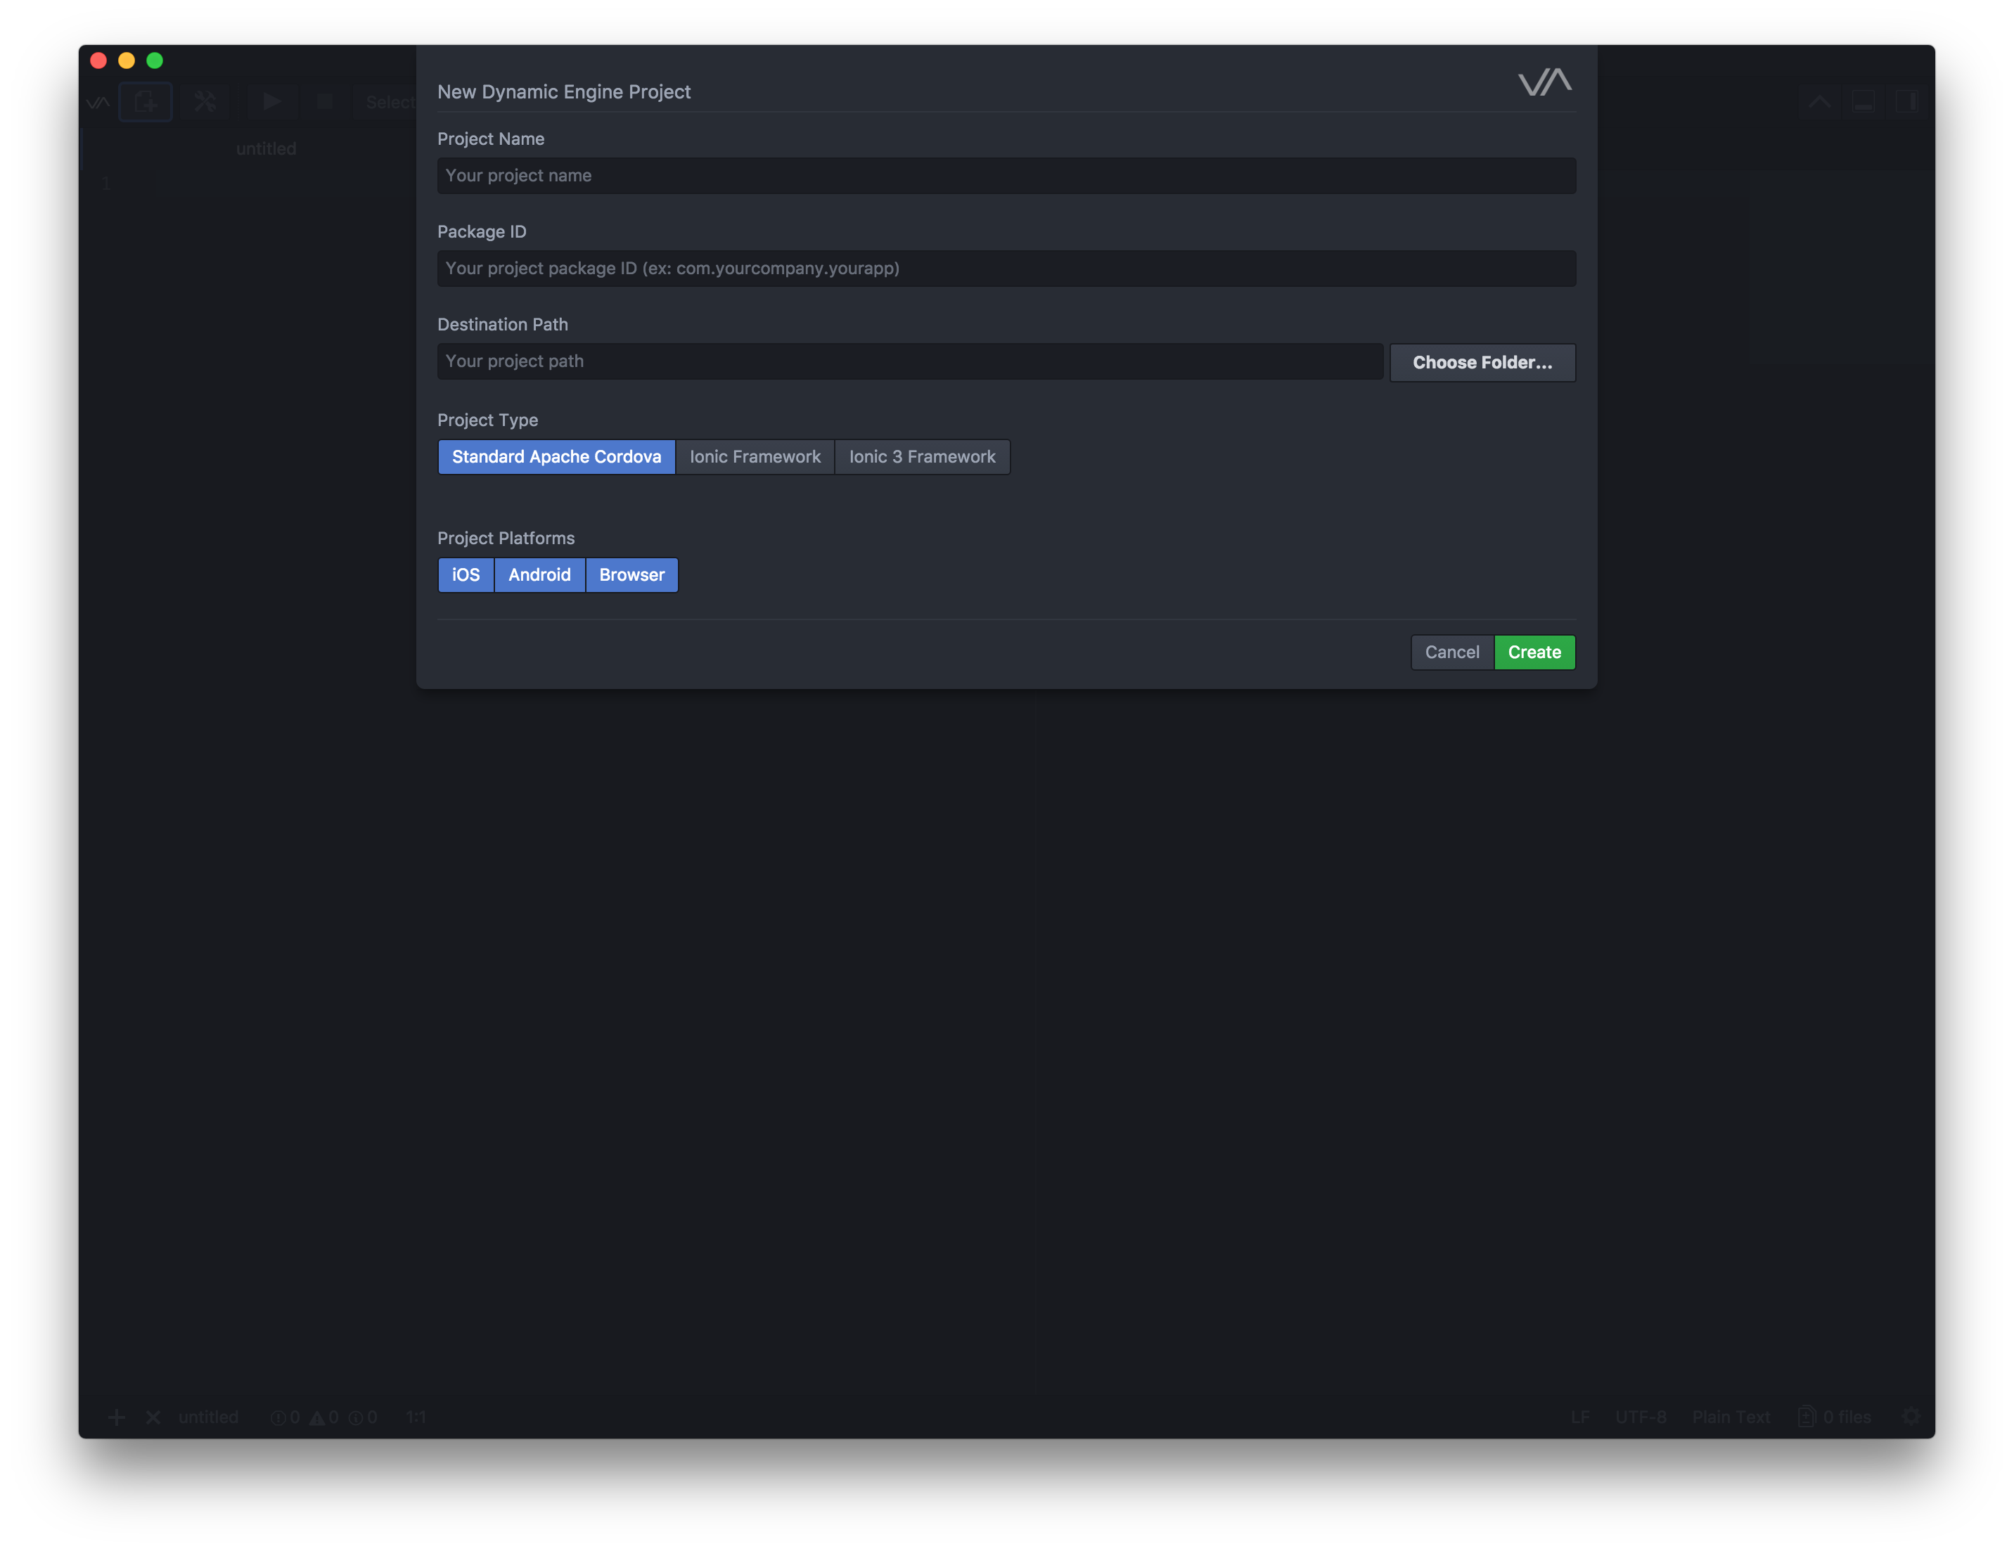Screen dimensions: 2014x1551
Task: Click the new project toolbar icon
Action: [x=145, y=101]
